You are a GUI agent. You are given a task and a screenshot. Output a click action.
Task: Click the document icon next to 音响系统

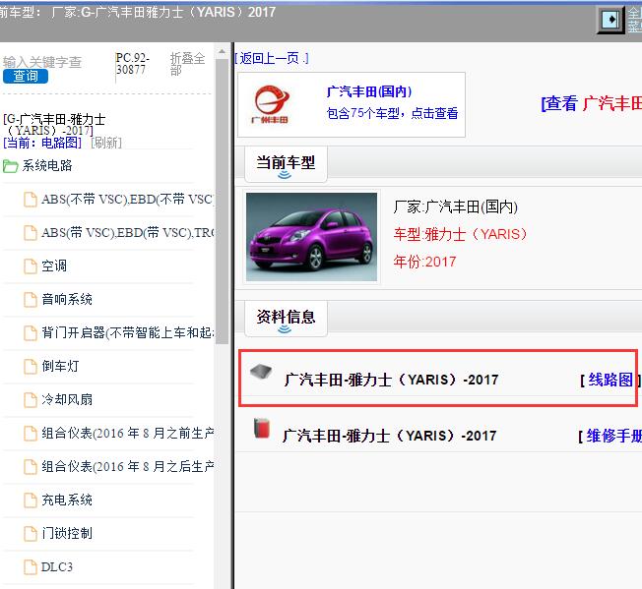point(31,300)
